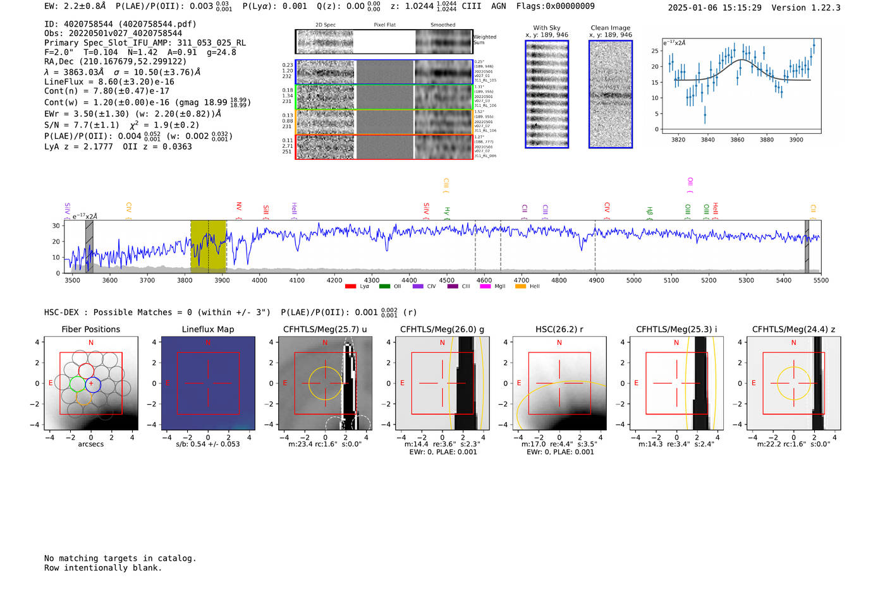Open the Lineflux Map panel
The height and width of the screenshot is (602, 885).
pyautogui.click(x=208, y=383)
